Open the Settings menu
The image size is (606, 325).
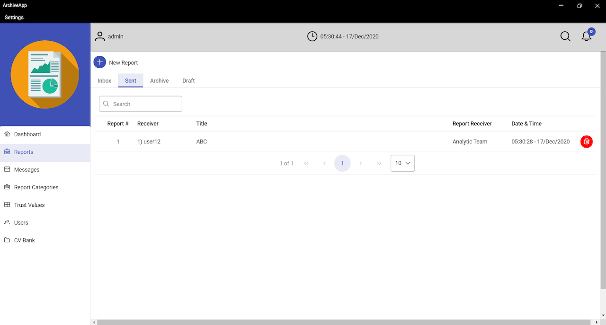tap(14, 18)
